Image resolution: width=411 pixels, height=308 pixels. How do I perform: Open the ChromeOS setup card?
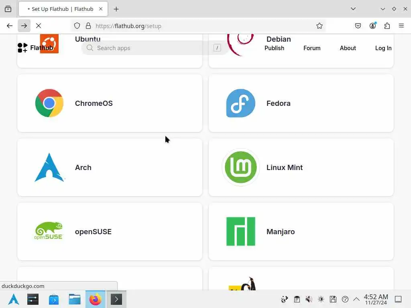pos(110,103)
